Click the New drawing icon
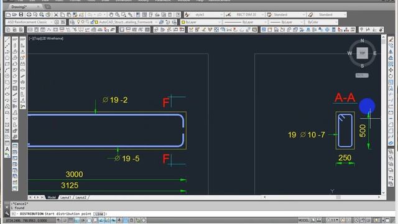398x224 pixels. [x=8, y=15]
